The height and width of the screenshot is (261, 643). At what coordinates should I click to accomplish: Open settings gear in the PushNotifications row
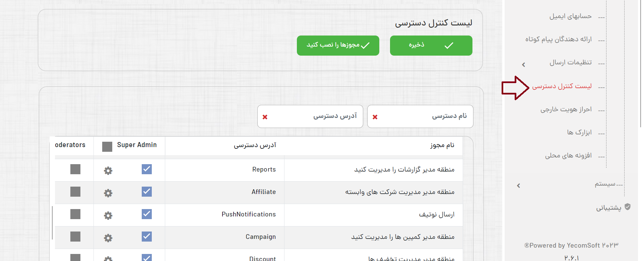click(108, 215)
